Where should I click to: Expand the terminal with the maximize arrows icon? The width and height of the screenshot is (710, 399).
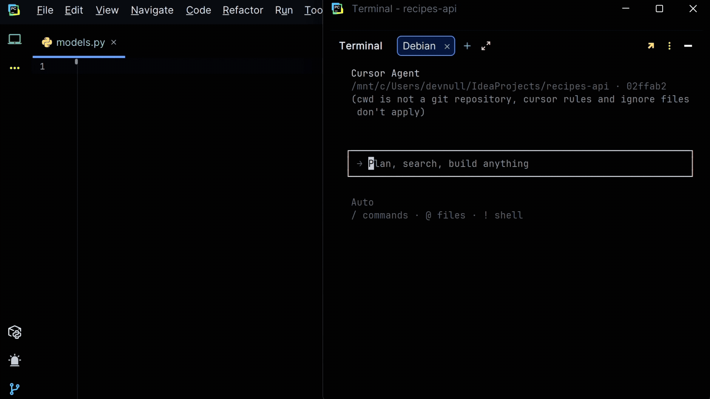486,46
